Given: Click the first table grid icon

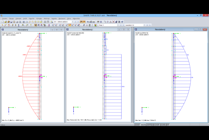Looking at the screenshot, I should [x=45, y=22].
